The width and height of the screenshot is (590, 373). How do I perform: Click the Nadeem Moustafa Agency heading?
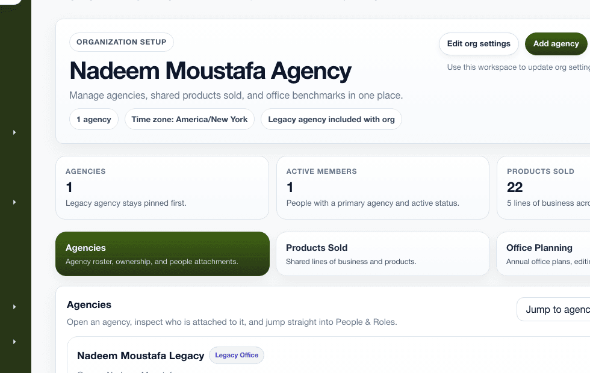click(x=211, y=71)
